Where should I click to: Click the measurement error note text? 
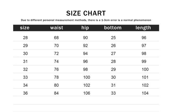click(86, 20)
